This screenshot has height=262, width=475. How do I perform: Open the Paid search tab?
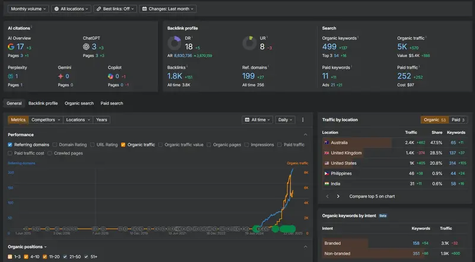[112, 103]
